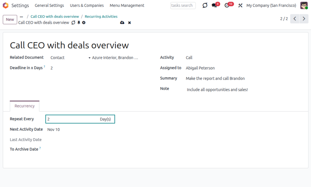The height and width of the screenshot is (187, 311).
Task: Open the Odoo apps home menu icon
Action: (x=6, y=5)
